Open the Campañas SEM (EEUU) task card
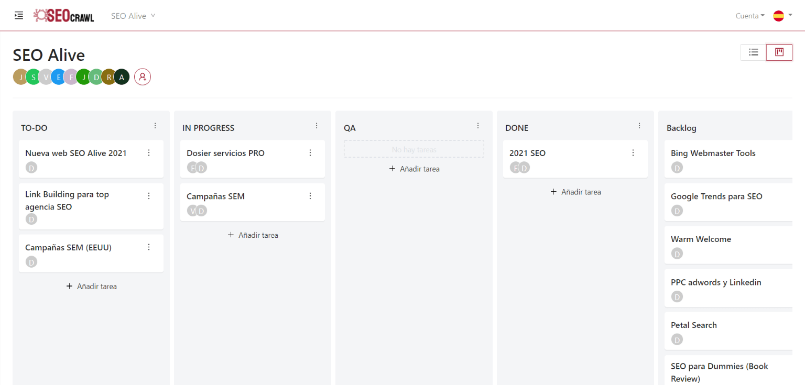This screenshot has width=805, height=385. 69,248
